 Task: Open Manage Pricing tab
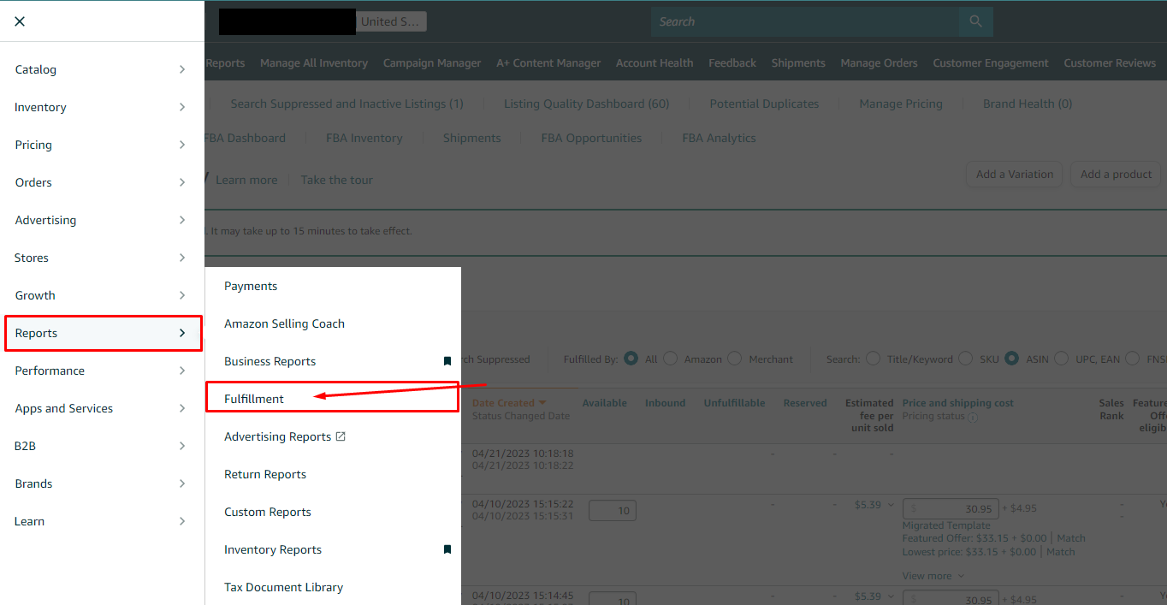[x=901, y=104]
